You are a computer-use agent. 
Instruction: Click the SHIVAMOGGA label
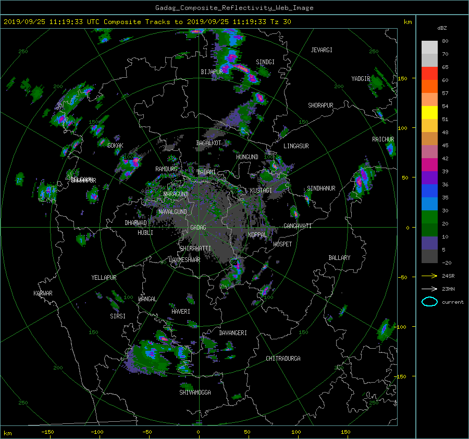pyautogui.click(x=195, y=393)
